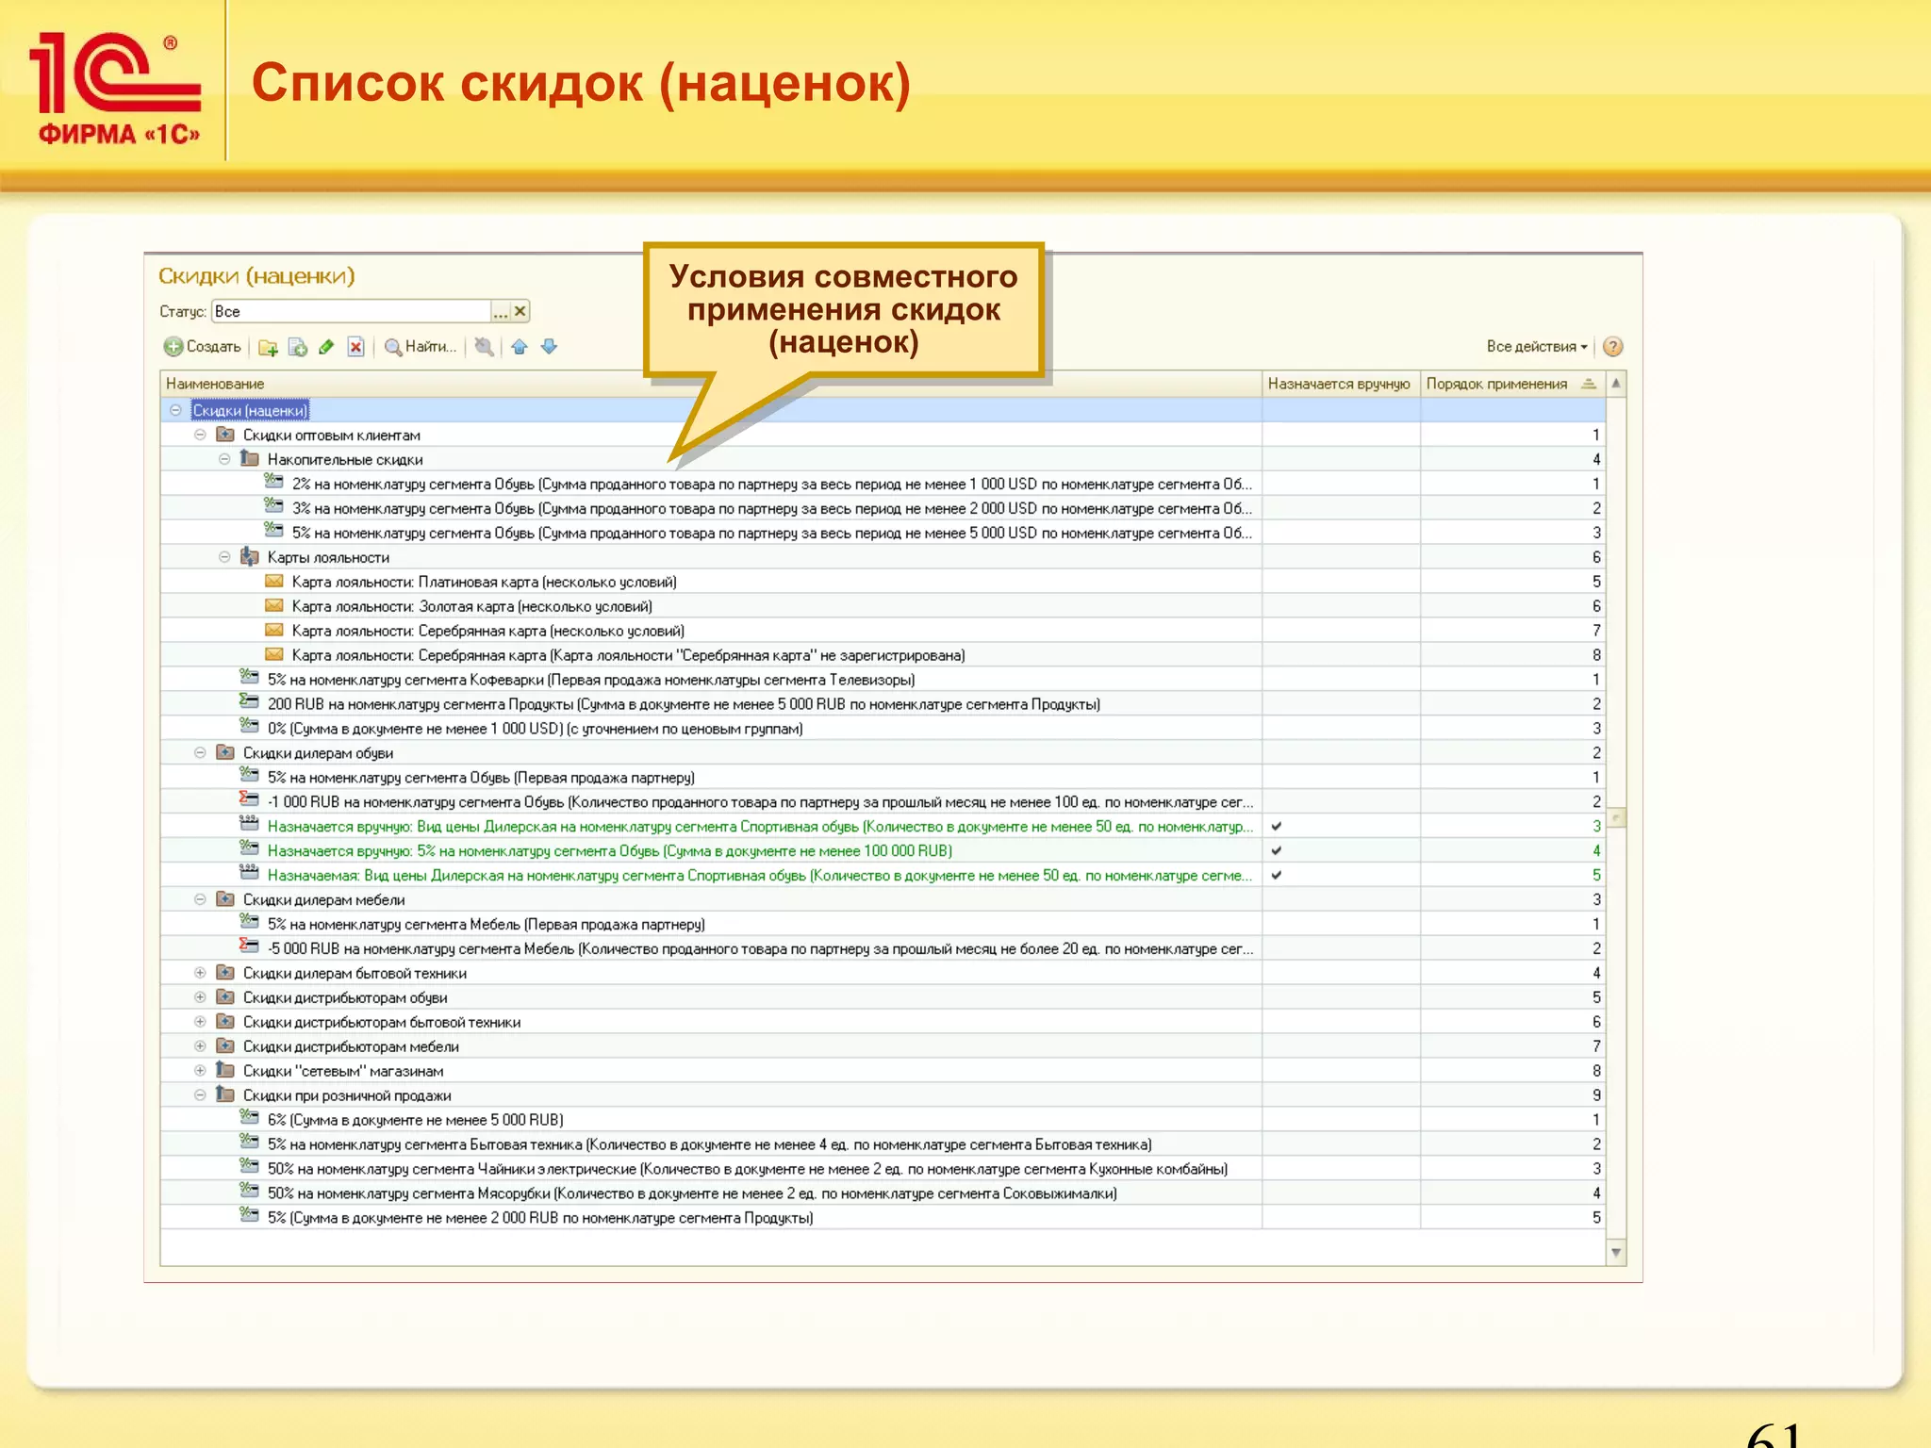
Task: Expand Скидки дистрибьюторам мебели group
Action: 200,1046
